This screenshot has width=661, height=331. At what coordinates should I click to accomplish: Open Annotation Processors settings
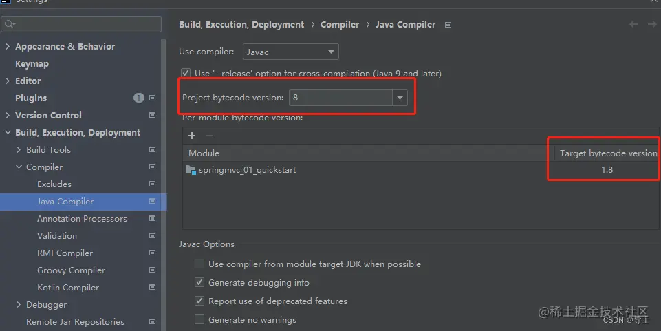[83, 218]
